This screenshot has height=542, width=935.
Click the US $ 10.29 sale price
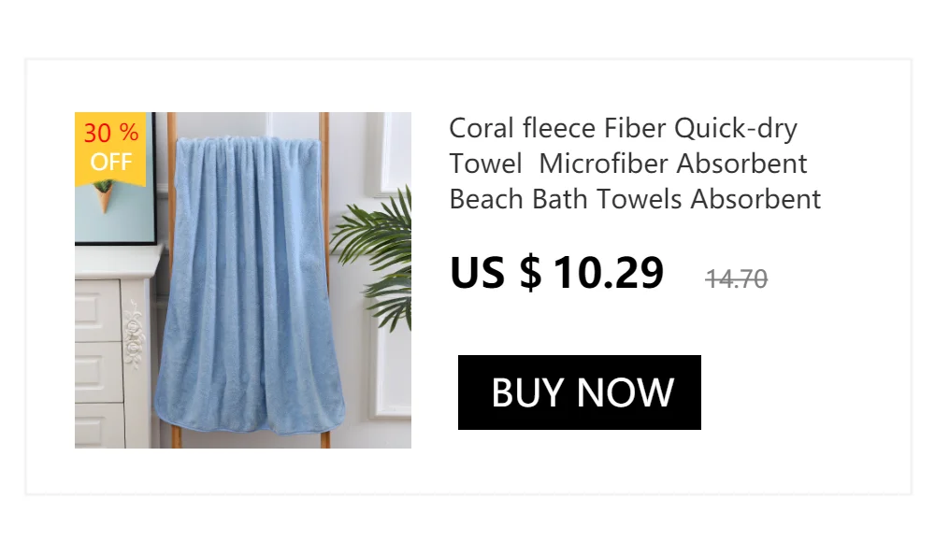coord(557,273)
